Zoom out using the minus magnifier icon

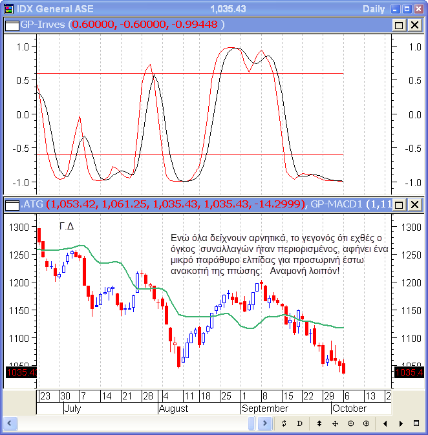click(350, 423)
